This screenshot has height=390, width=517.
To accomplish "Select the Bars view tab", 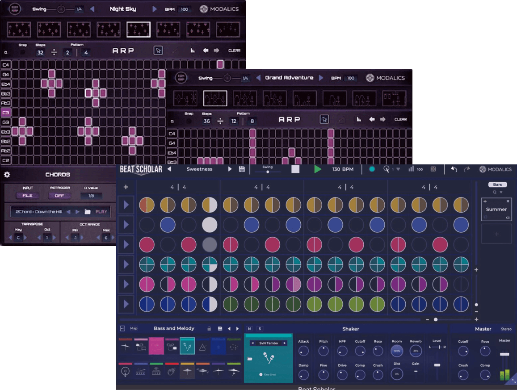I will pyautogui.click(x=497, y=185).
